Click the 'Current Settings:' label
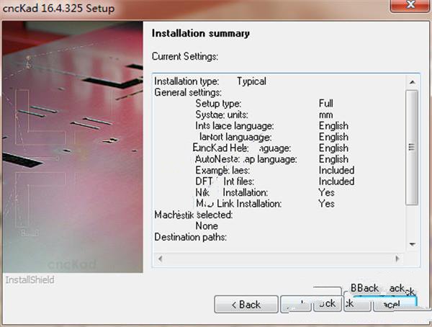This screenshot has height=327, width=432. click(x=185, y=56)
